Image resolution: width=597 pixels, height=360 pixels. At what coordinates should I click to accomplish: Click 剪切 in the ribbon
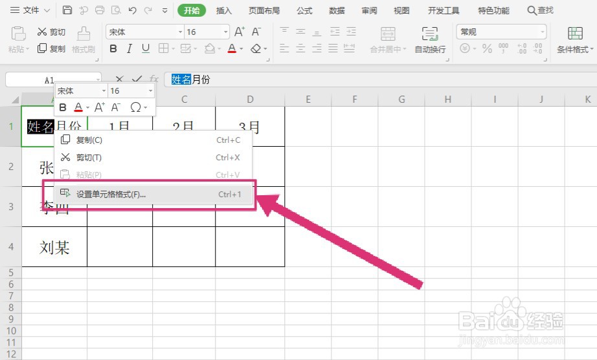click(x=51, y=32)
